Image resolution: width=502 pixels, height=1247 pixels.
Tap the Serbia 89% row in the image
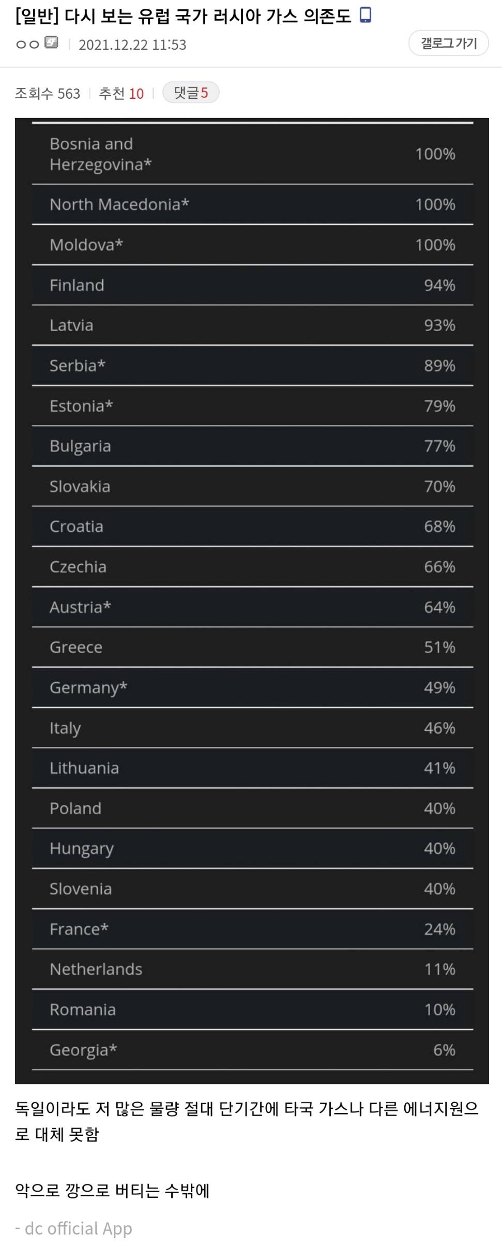point(252,366)
